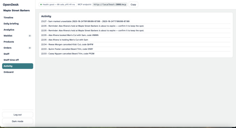Select the second 22:35 Reminder entry

[136, 30]
